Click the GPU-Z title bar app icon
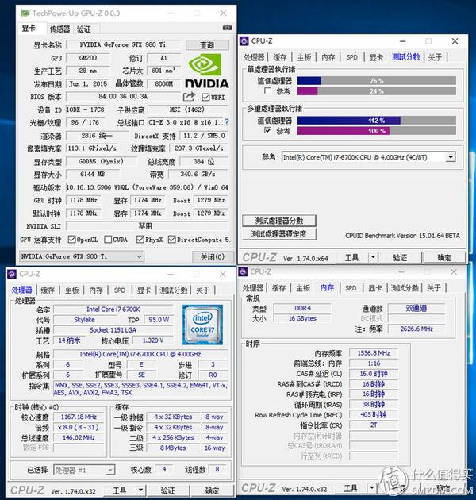 coord(25,13)
